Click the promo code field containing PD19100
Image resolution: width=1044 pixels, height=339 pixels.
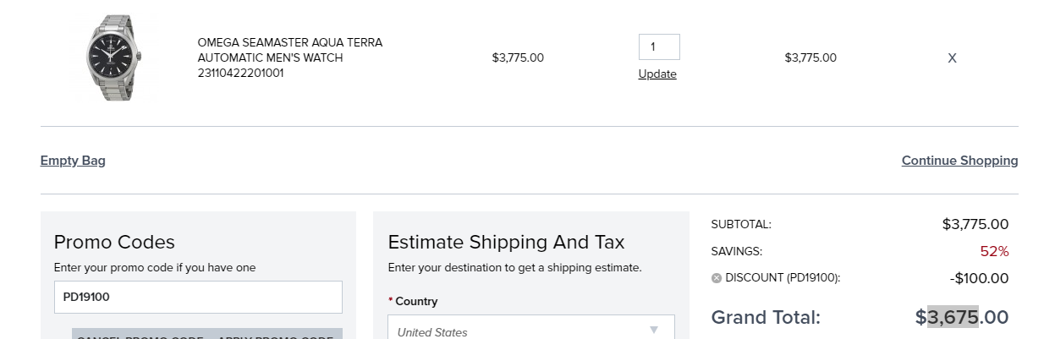198,297
